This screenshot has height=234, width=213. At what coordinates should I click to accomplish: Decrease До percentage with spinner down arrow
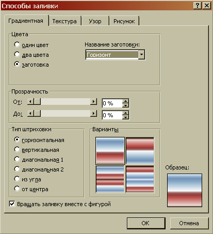[126, 117]
